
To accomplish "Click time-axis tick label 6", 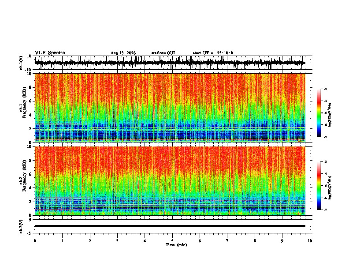I will coord(200,241).
